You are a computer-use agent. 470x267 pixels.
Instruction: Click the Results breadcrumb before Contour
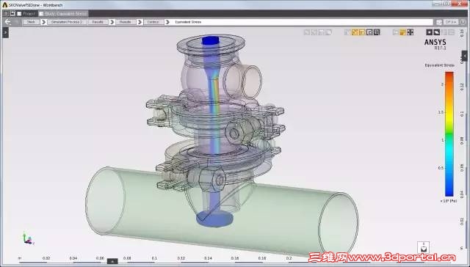tap(126, 22)
